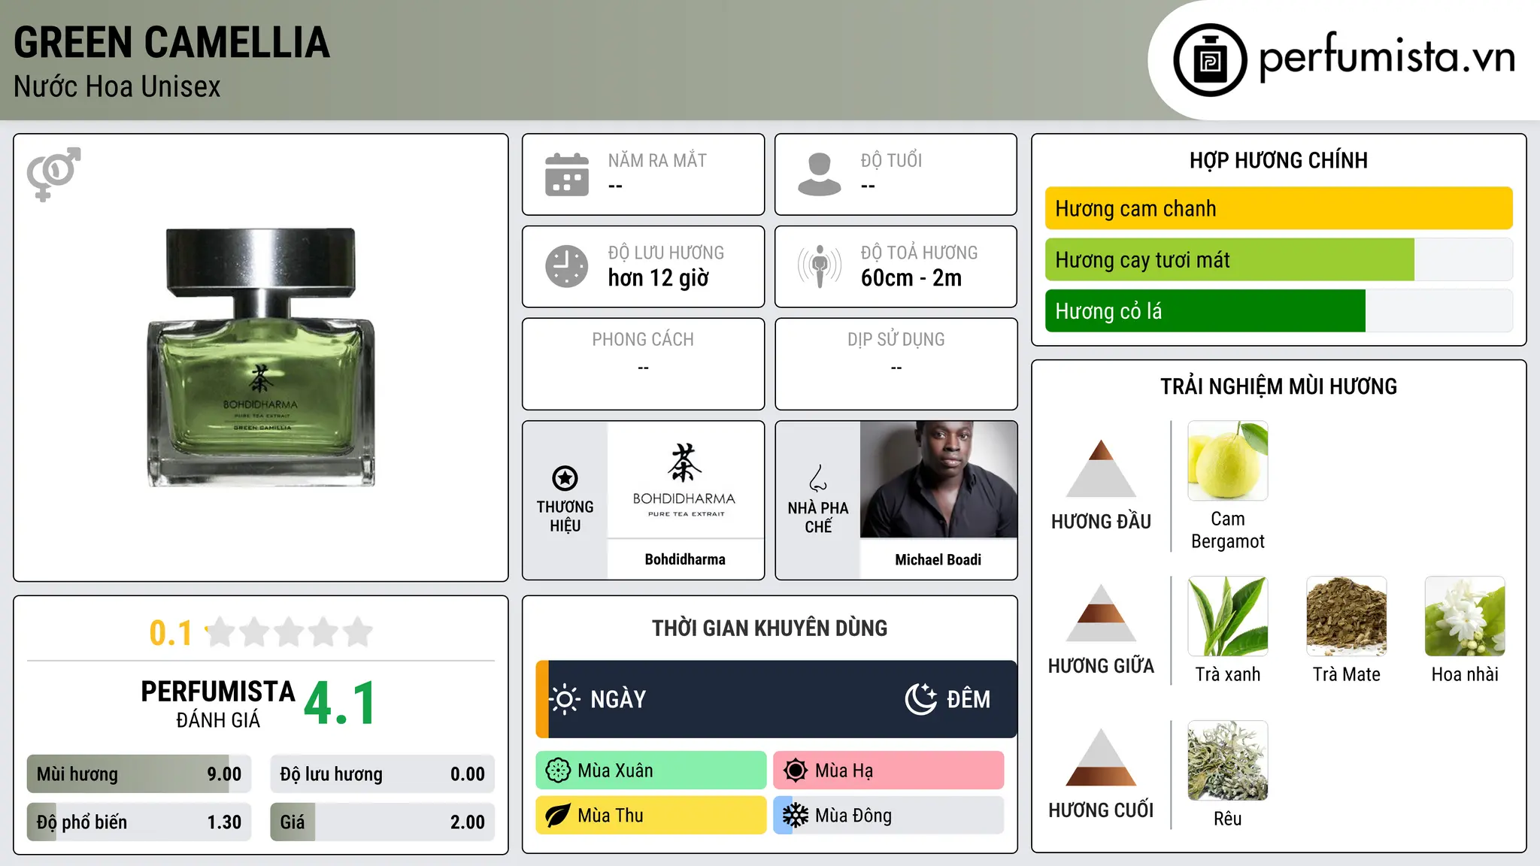
Task: Click the unisex gender symbol icon
Action: 53,174
